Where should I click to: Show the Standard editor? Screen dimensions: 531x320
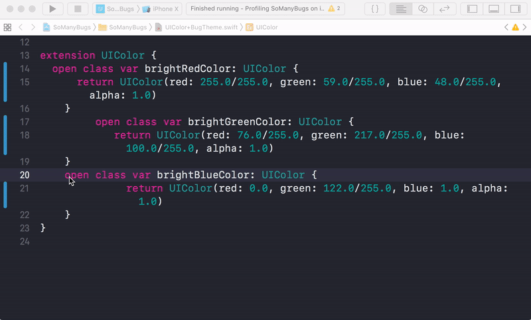pos(401,9)
